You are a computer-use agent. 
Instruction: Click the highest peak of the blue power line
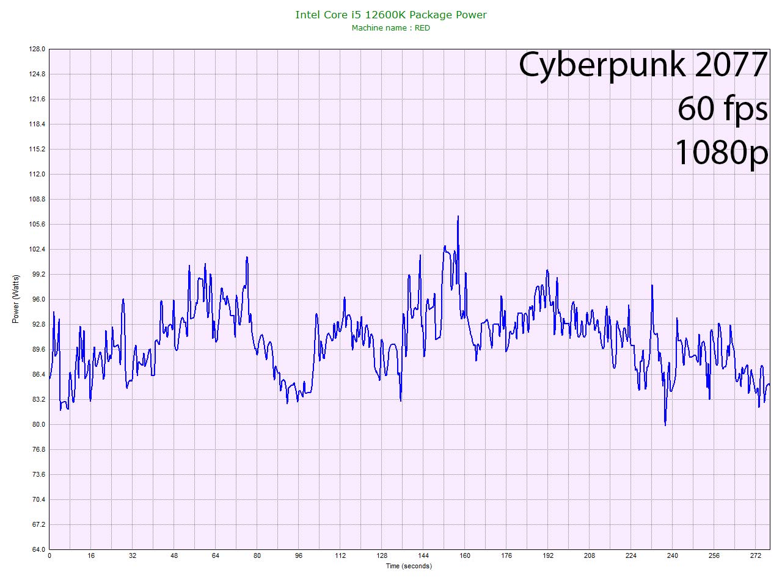pos(458,217)
